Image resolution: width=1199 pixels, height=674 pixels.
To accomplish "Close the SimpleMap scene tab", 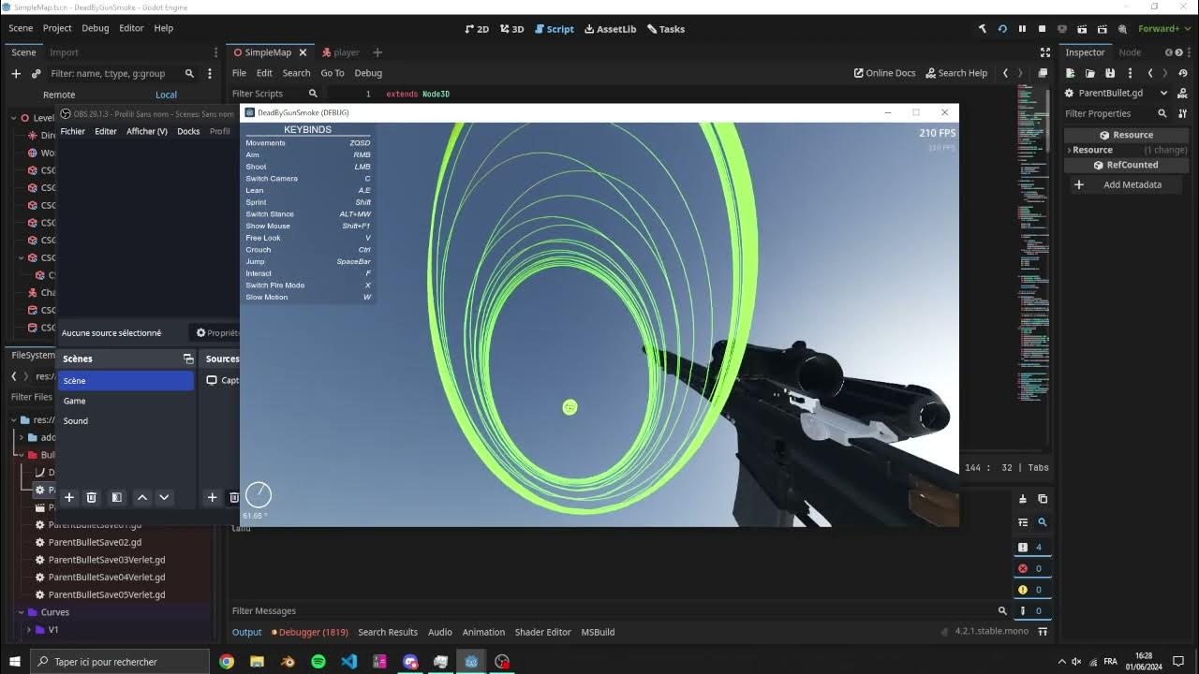I will click(x=303, y=52).
